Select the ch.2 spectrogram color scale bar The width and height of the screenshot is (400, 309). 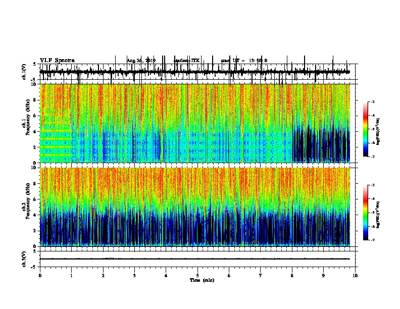click(x=366, y=213)
